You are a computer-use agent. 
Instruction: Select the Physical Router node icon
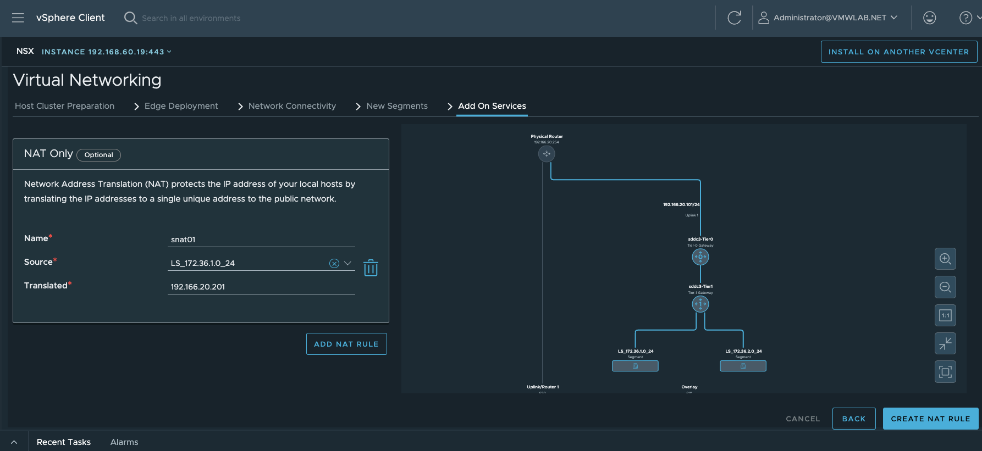tap(547, 154)
